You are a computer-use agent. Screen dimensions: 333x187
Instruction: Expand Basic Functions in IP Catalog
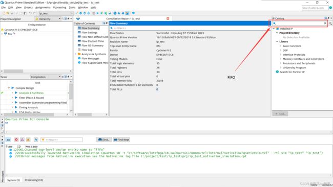click(x=281, y=46)
